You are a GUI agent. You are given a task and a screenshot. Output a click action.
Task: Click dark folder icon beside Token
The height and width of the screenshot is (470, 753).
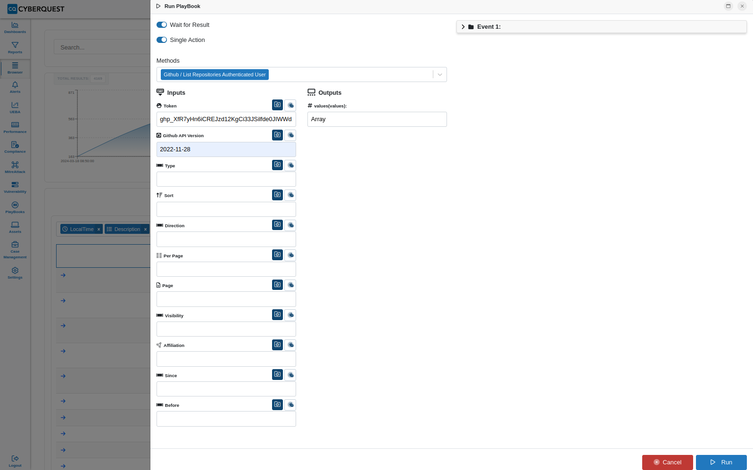[277, 105]
